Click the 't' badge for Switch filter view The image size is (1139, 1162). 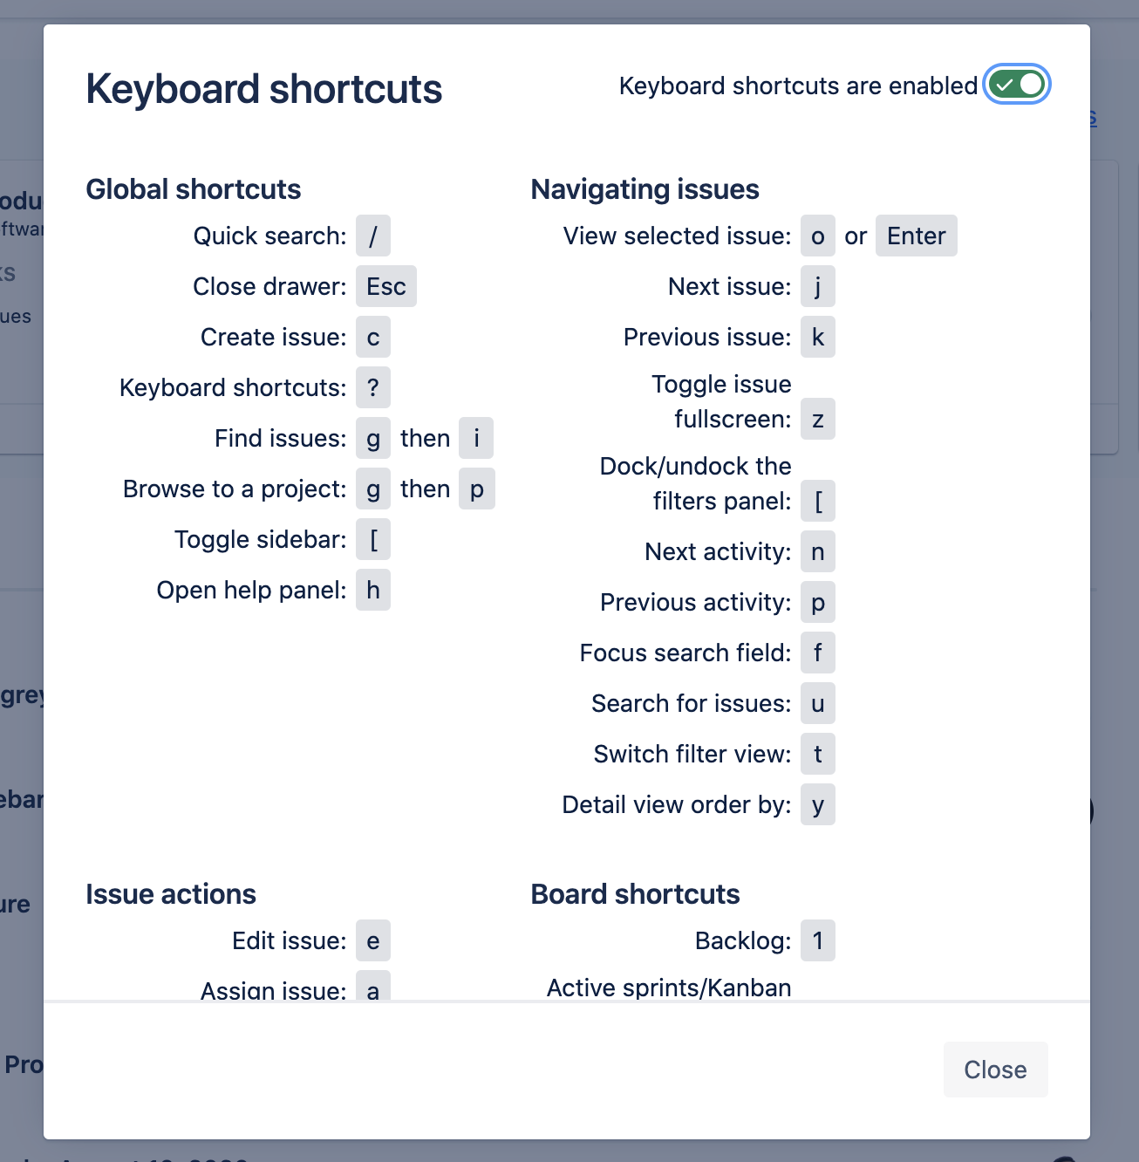(x=817, y=754)
